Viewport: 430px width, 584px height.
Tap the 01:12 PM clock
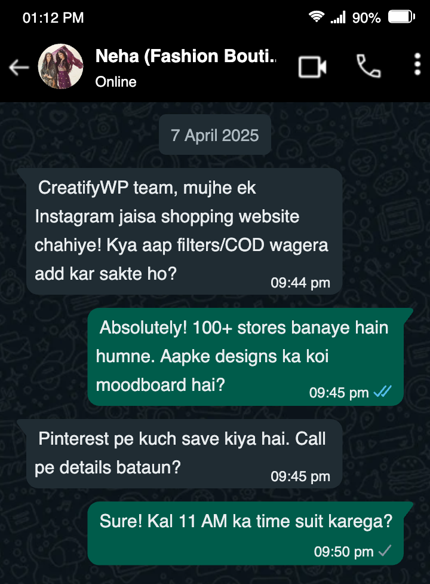[53, 17]
